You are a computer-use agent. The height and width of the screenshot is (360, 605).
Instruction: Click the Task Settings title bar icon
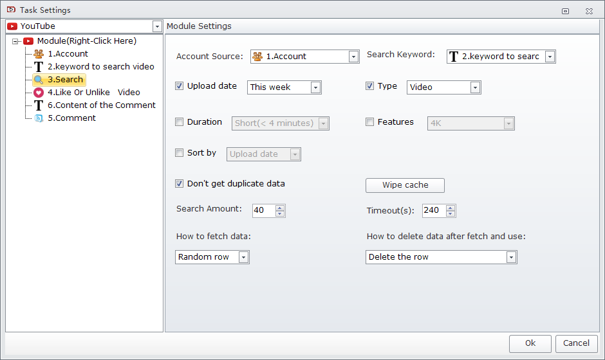point(11,10)
